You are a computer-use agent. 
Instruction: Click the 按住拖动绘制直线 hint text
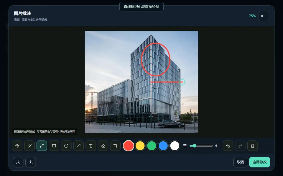[45, 131]
